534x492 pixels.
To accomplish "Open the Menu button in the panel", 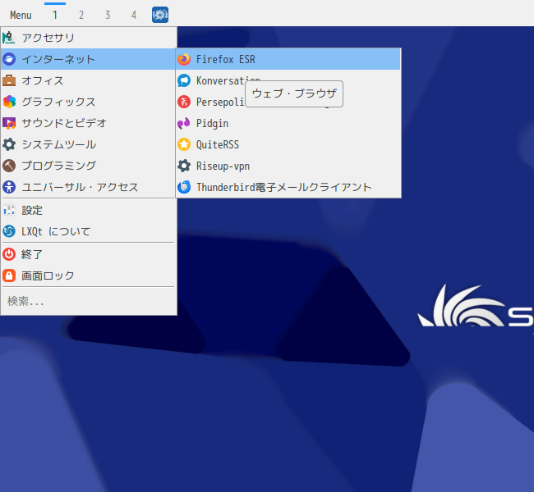I will click(x=21, y=15).
